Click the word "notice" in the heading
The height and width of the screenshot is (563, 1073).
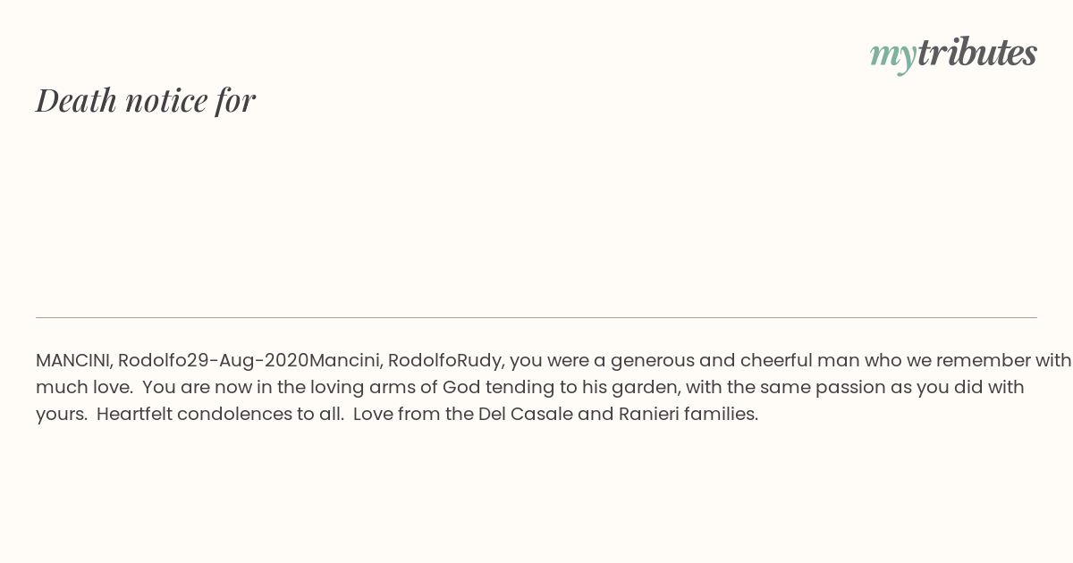[x=167, y=100]
